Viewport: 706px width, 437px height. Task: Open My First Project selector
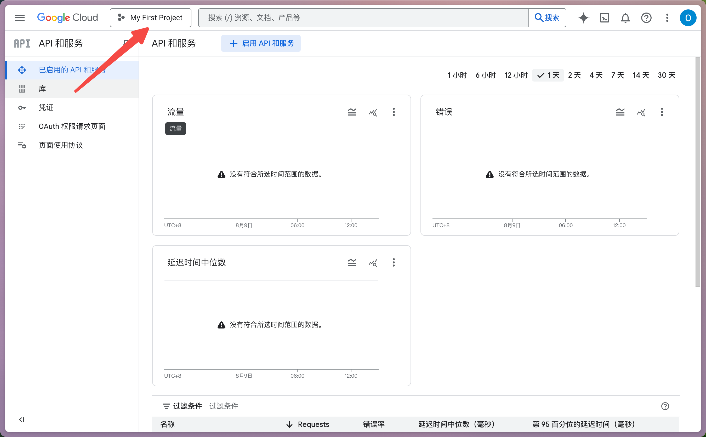(x=150, y=18)
